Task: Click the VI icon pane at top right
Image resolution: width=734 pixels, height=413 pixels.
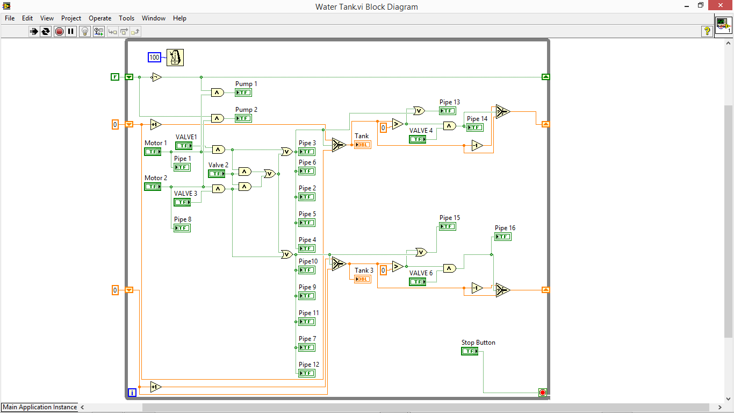Action: (x=723, y=25)
